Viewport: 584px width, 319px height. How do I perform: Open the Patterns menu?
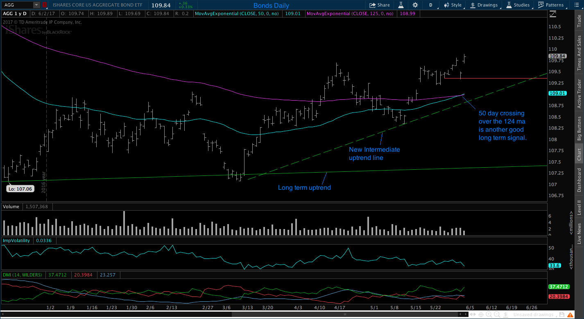pos(550,5)
